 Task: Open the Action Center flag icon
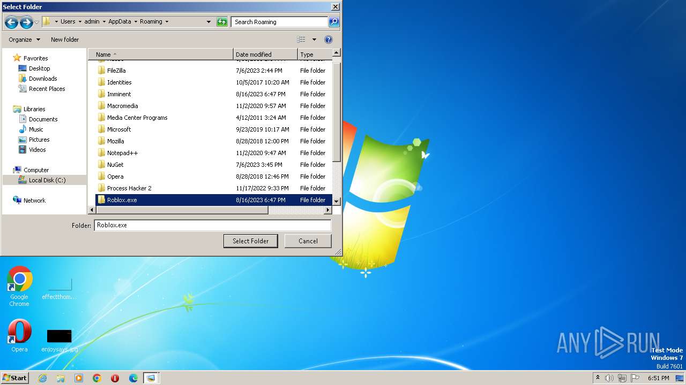point(635,378)
